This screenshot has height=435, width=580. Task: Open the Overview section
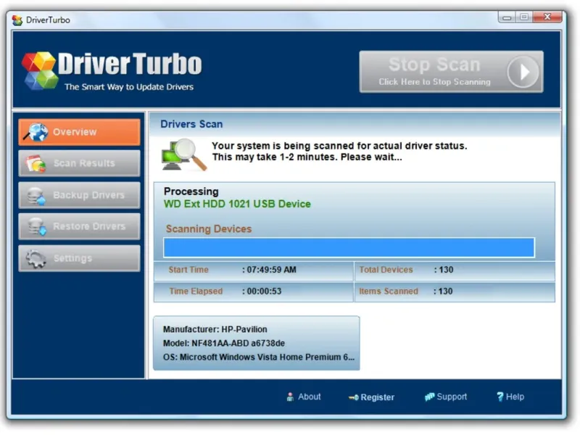pyautogui.click(x=79, y=132)
